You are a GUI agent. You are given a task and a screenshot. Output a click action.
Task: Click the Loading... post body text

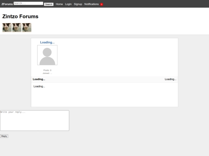click(x=39, y=86)
